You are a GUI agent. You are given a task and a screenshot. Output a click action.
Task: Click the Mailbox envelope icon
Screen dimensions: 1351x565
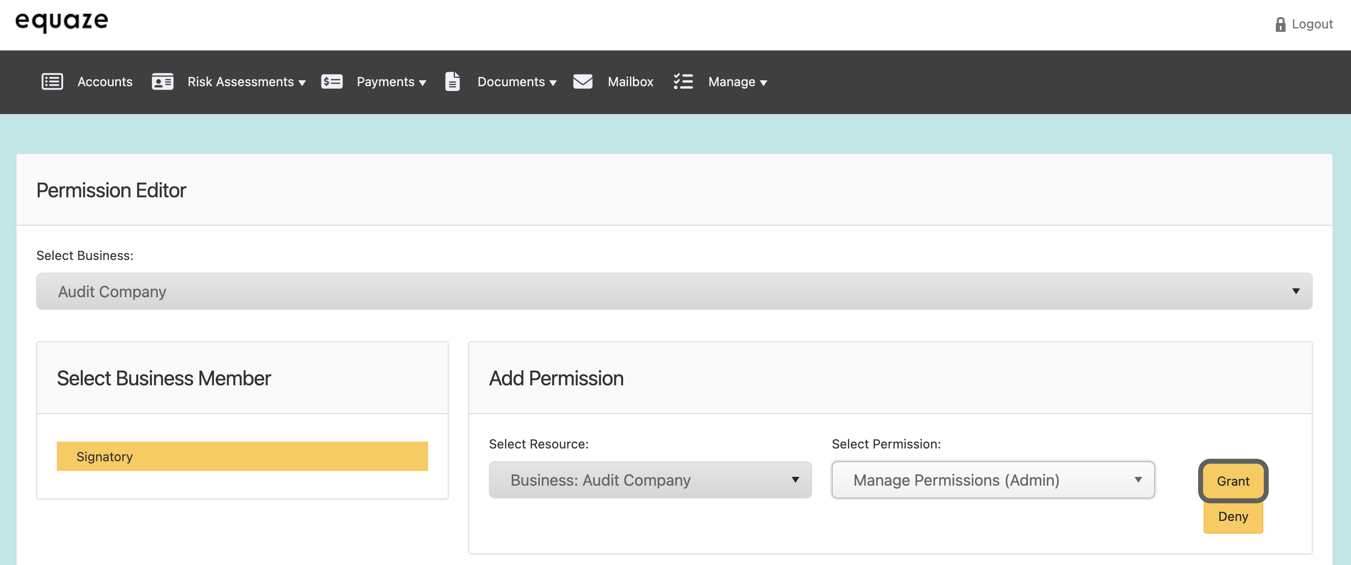click(582, 82)
